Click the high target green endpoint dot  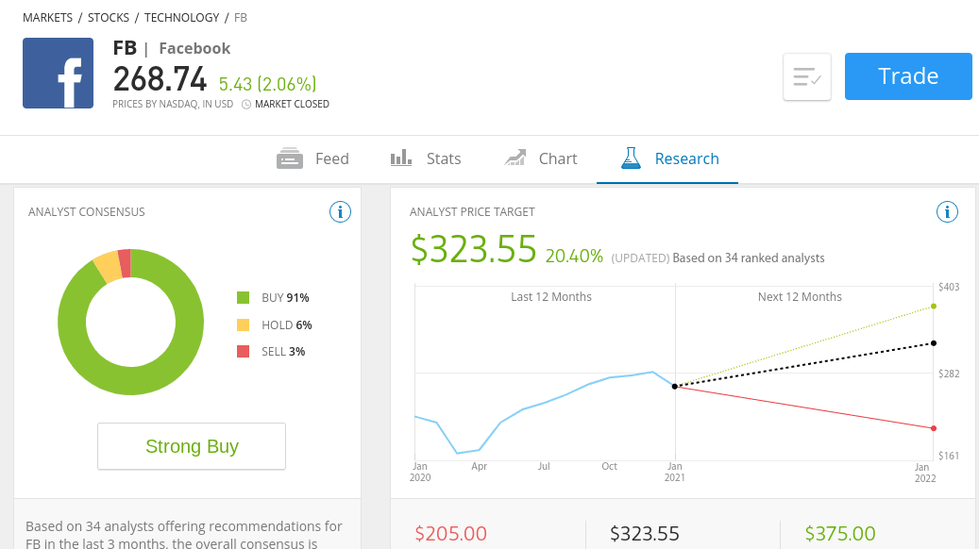coord(934,306)
